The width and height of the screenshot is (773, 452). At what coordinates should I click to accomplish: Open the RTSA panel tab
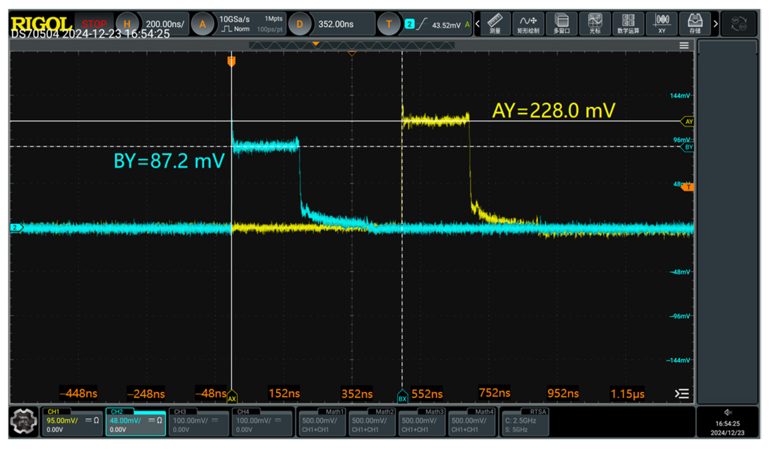pos(538,412)
